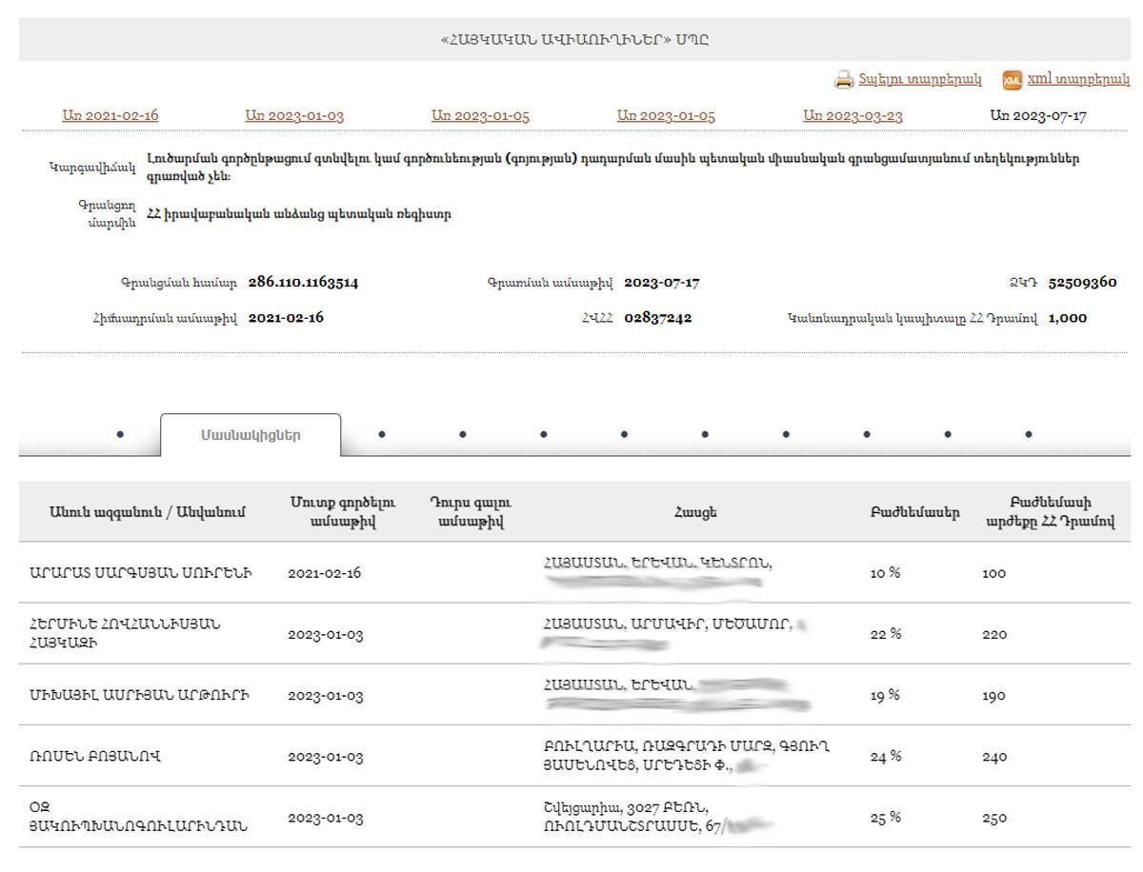Open the record dated 2023-01-03
1143x872 pixels.
294,116
